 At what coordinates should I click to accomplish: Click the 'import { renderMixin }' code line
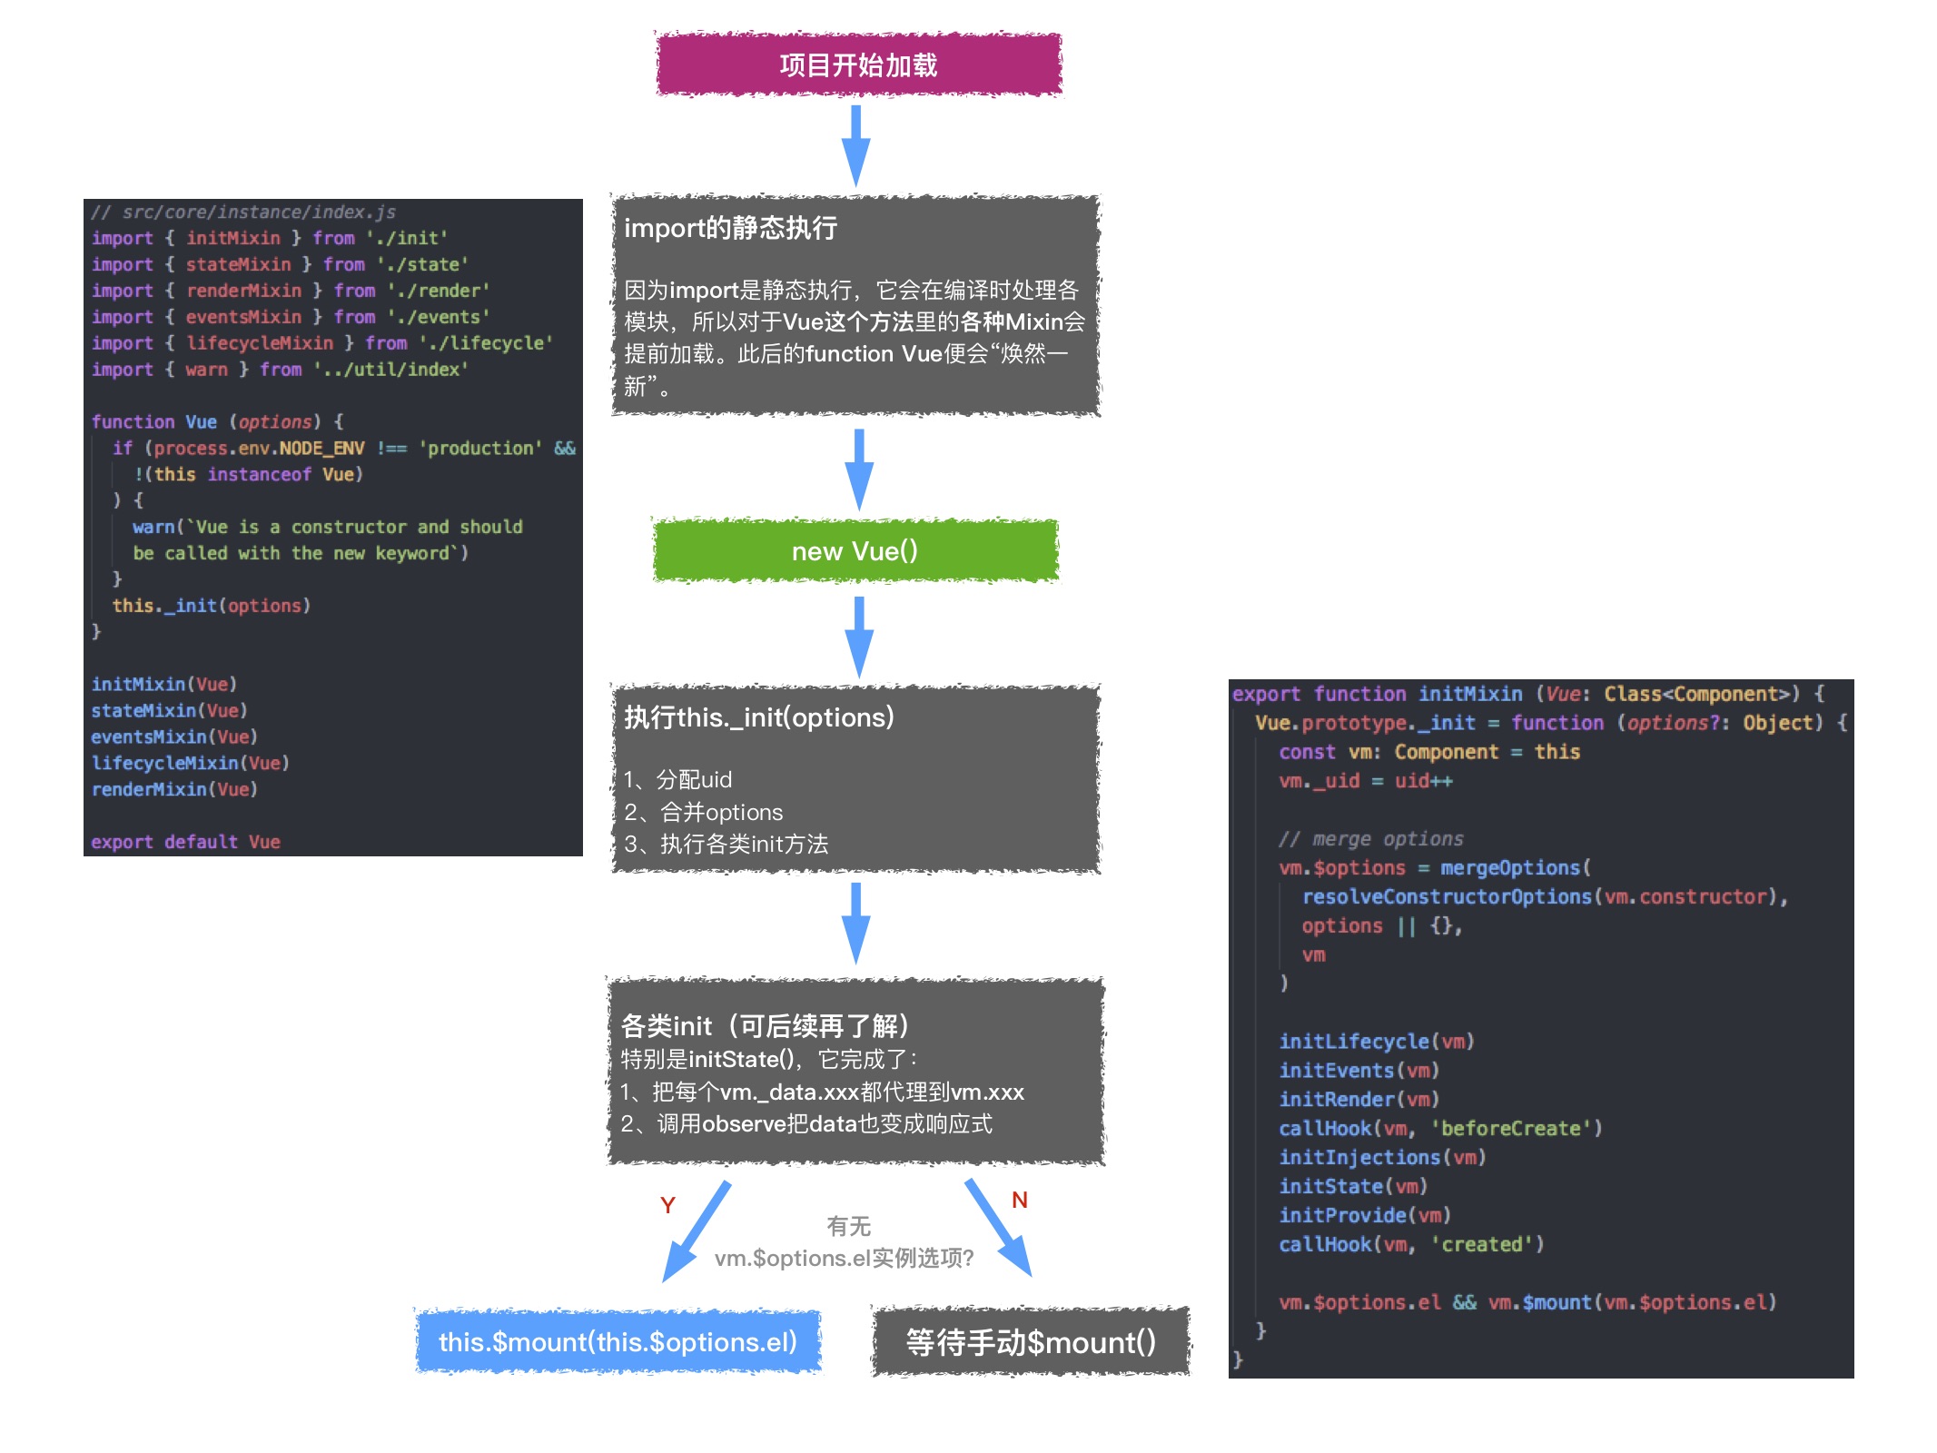coord(291,291)
